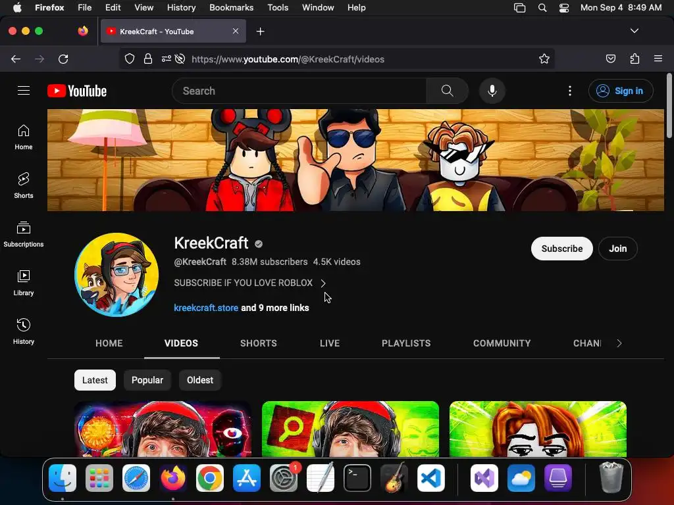Open Shorts in the sidebar
This screenshot has height=505, width=674.
pyautogui.click(x=24, y=185)
